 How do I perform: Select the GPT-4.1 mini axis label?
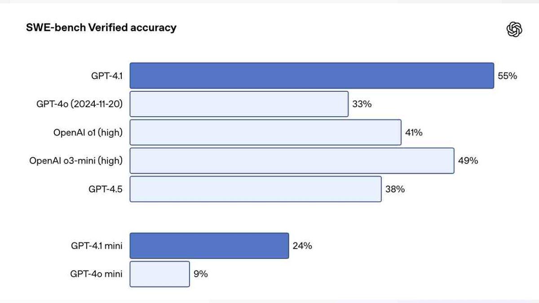[97, 246]
